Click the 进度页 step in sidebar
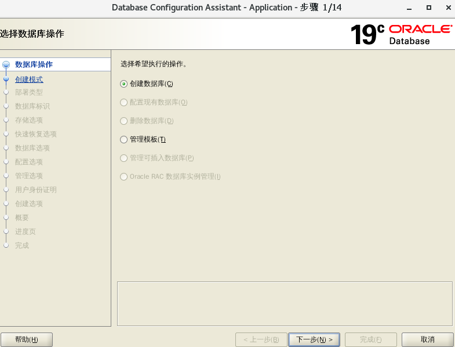This screenshot has height=347, width=455. tap(26, 232)
